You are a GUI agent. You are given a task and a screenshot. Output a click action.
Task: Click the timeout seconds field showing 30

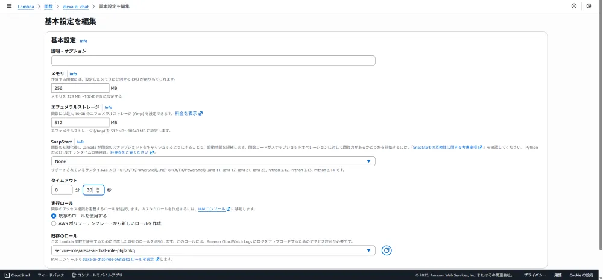coord(93,190)
